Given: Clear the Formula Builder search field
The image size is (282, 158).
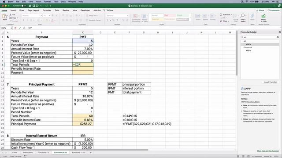Looking at the screenshot, I should (278, 37).
